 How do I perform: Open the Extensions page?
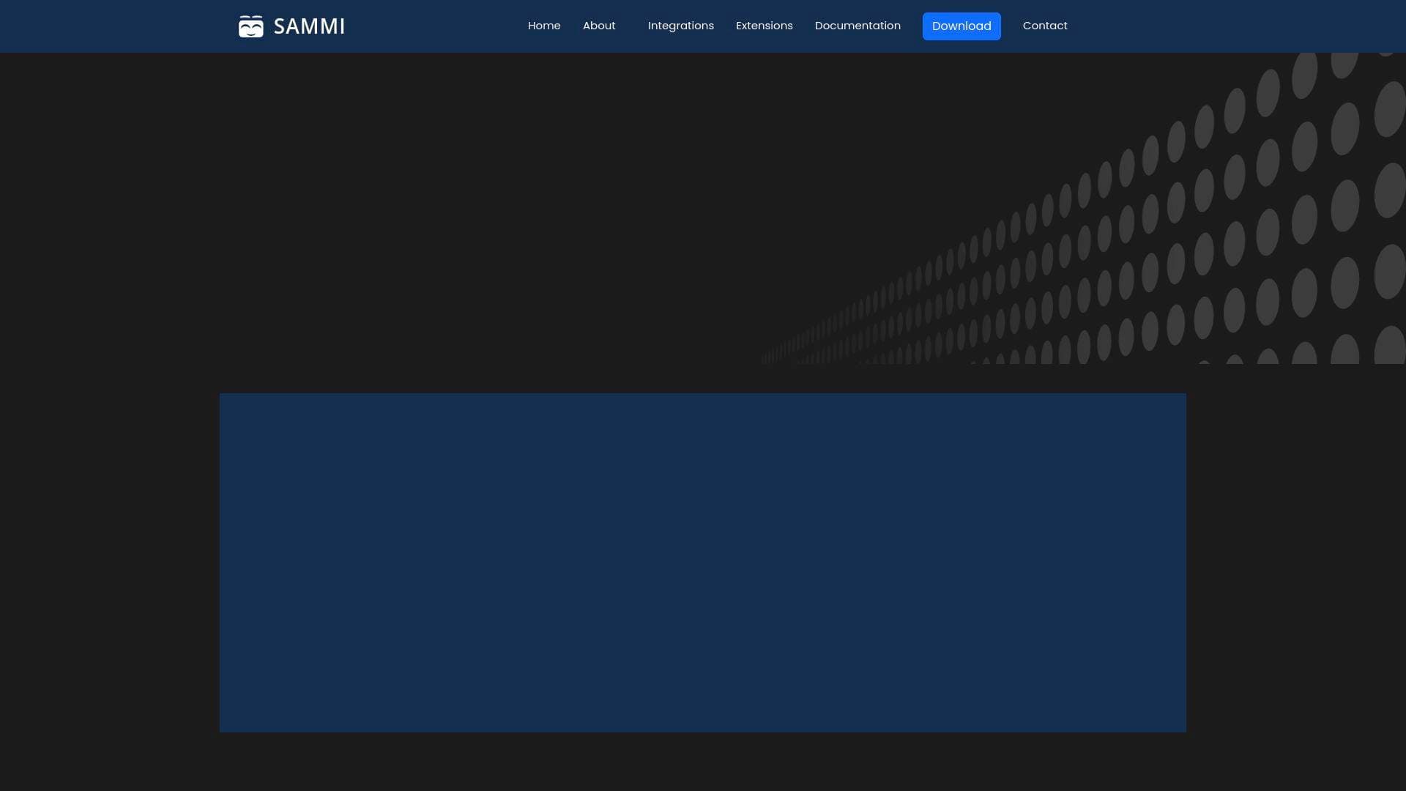point(764,26)
